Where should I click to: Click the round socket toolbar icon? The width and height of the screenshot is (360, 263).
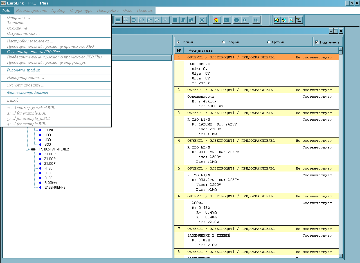[x=134, y=20]
